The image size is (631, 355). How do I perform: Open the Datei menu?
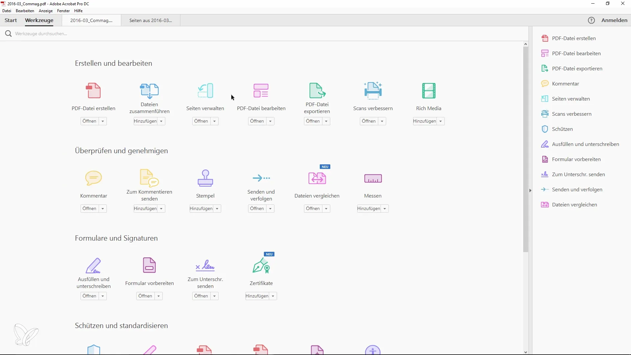tap(7, 11)
